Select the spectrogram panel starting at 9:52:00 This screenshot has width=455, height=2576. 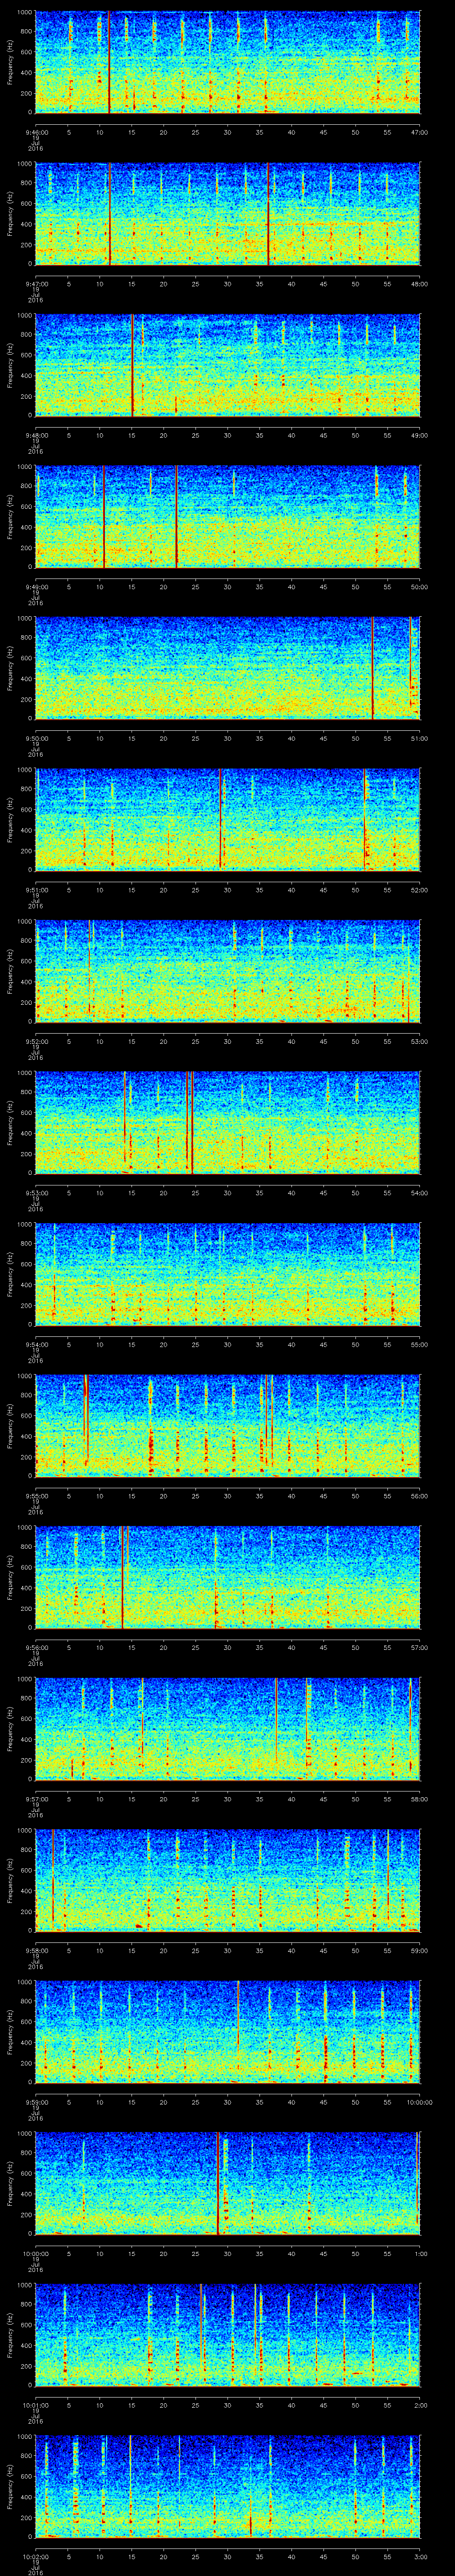[x=227, y=971]
